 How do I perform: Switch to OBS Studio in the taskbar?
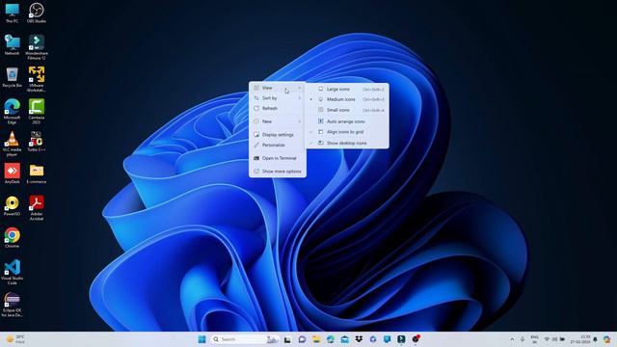coord(416,339)
